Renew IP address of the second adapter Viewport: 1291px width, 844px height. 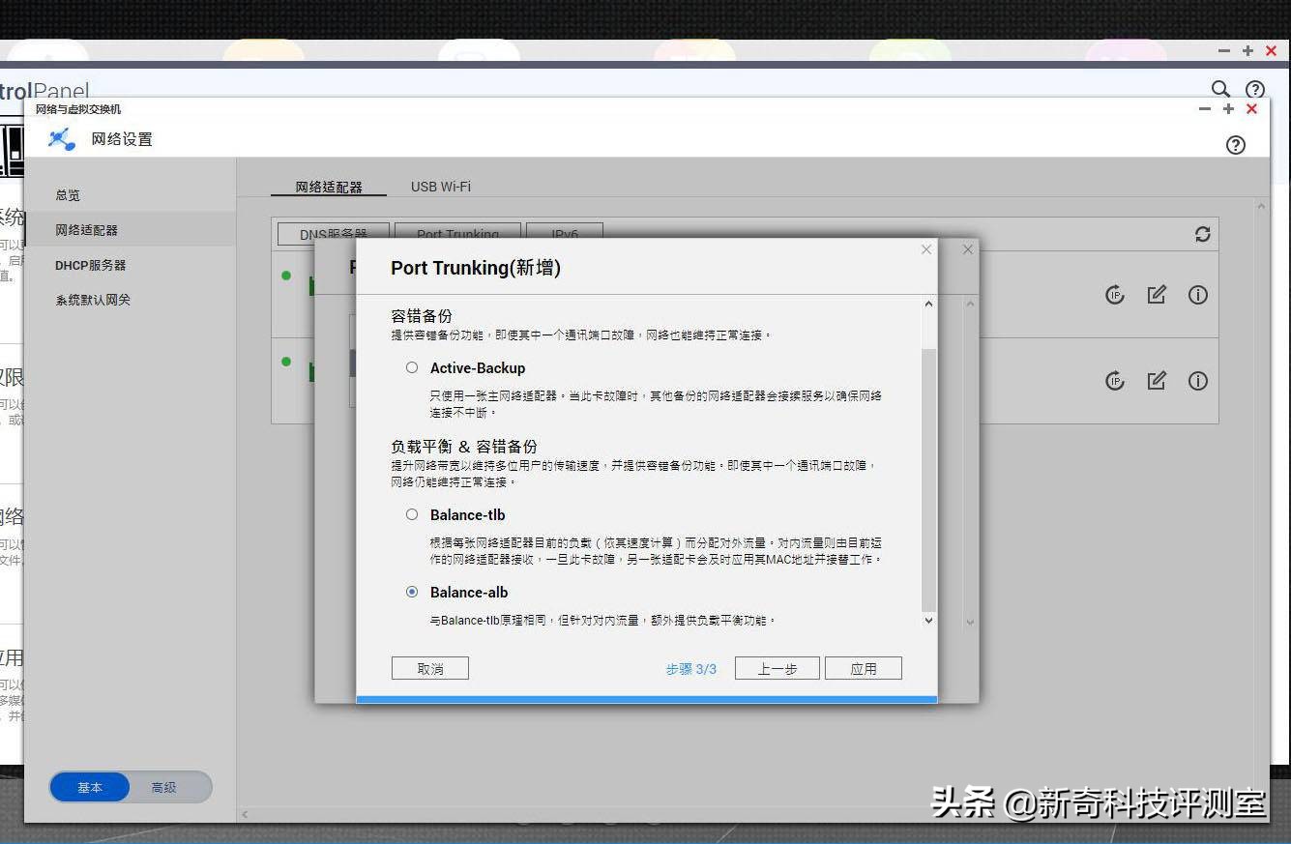(1115, 380)
